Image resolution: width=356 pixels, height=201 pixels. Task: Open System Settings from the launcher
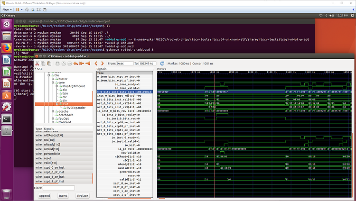pos(7,107)
